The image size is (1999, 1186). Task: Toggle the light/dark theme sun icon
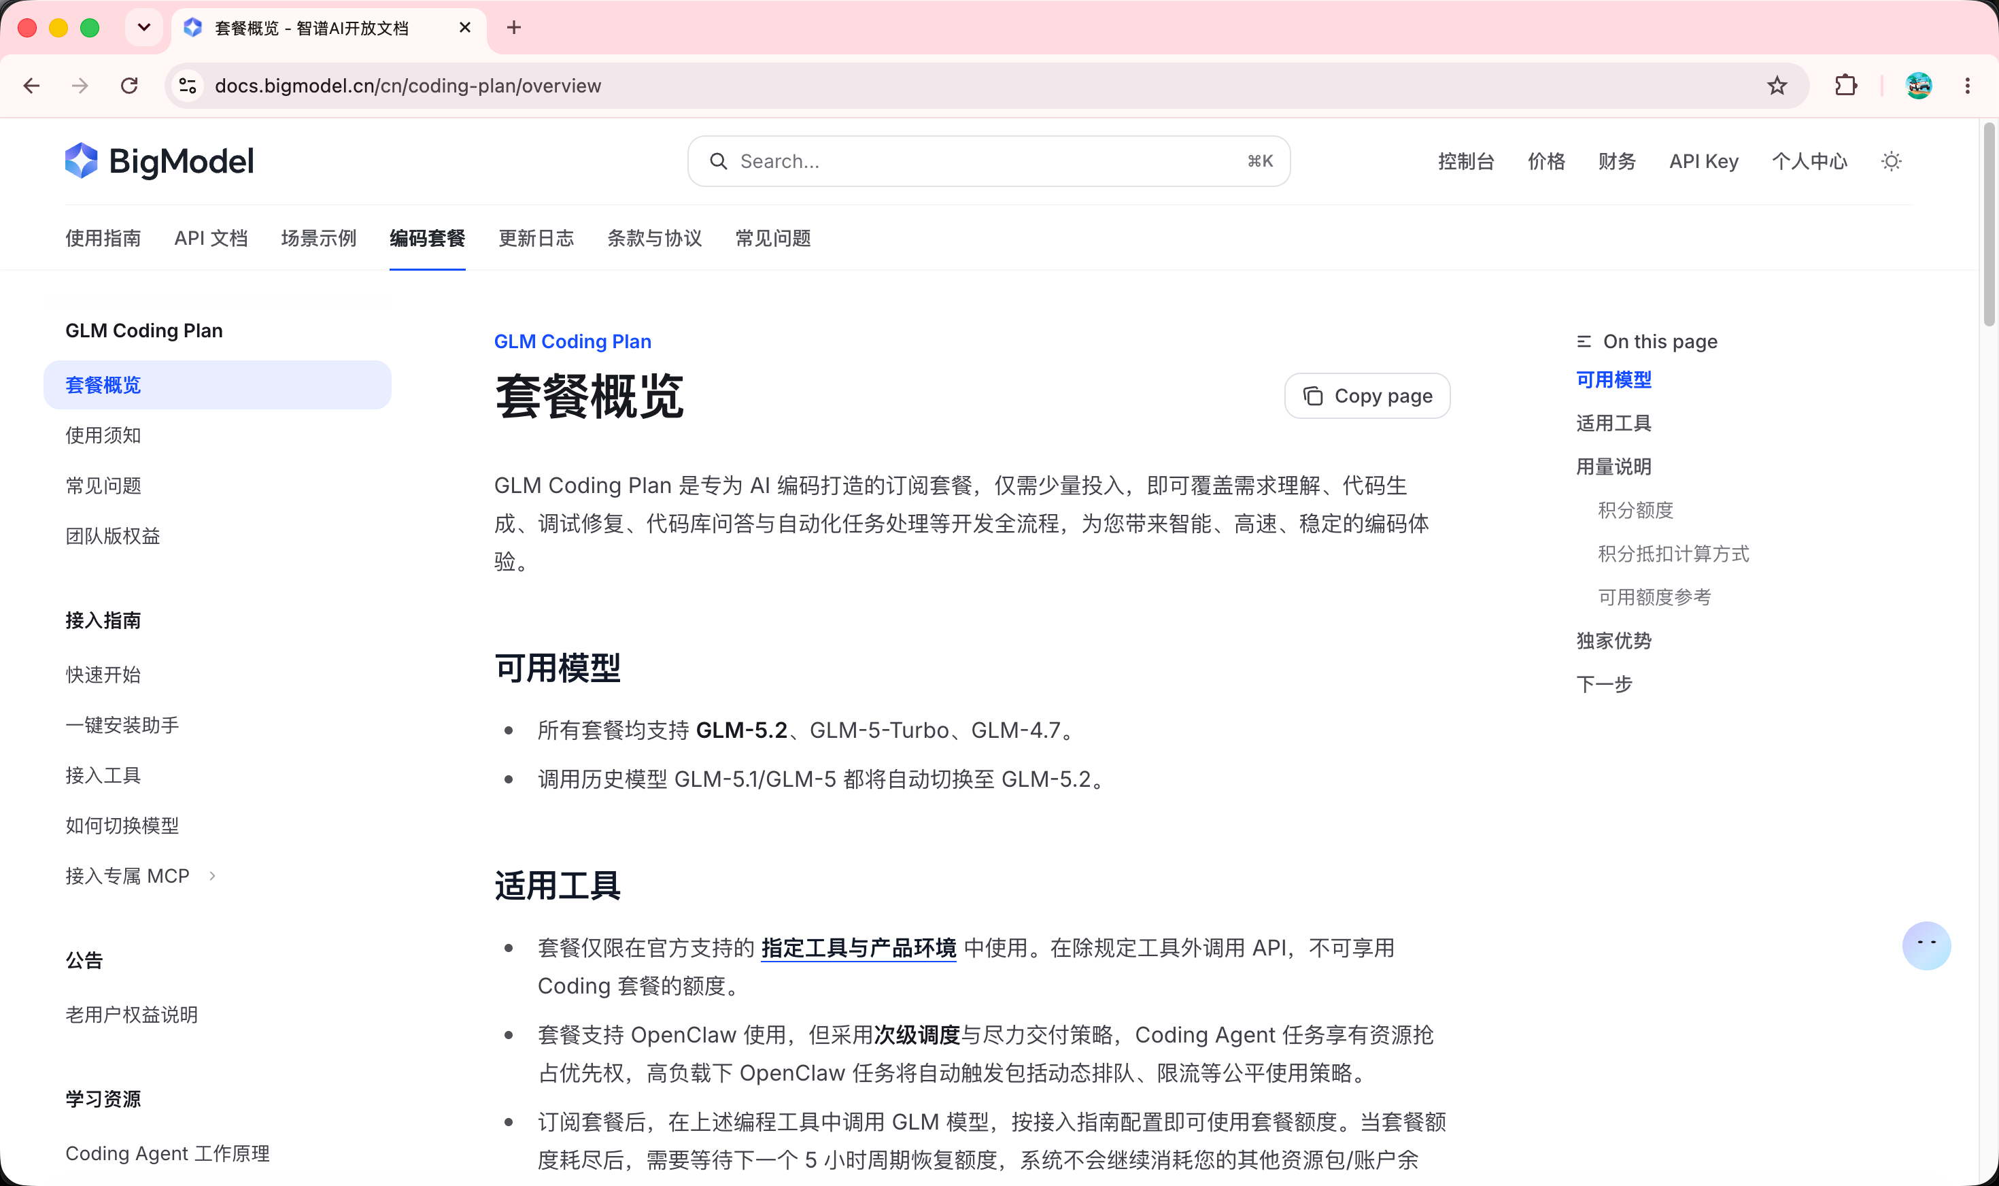[1891, 161]
